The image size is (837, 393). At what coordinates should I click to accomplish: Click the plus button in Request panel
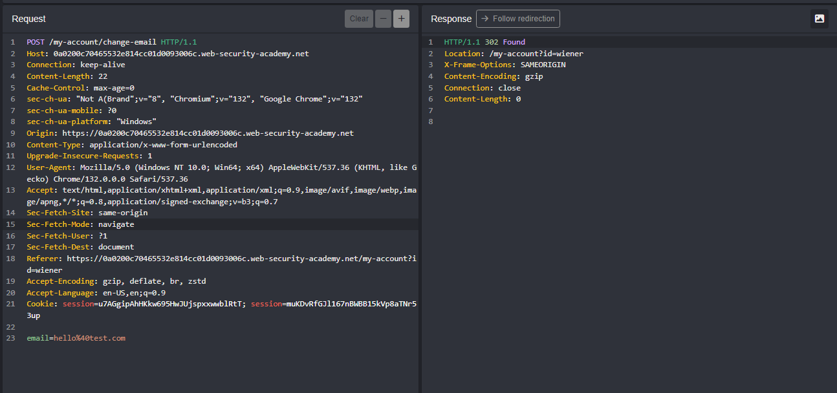point(401,19)
